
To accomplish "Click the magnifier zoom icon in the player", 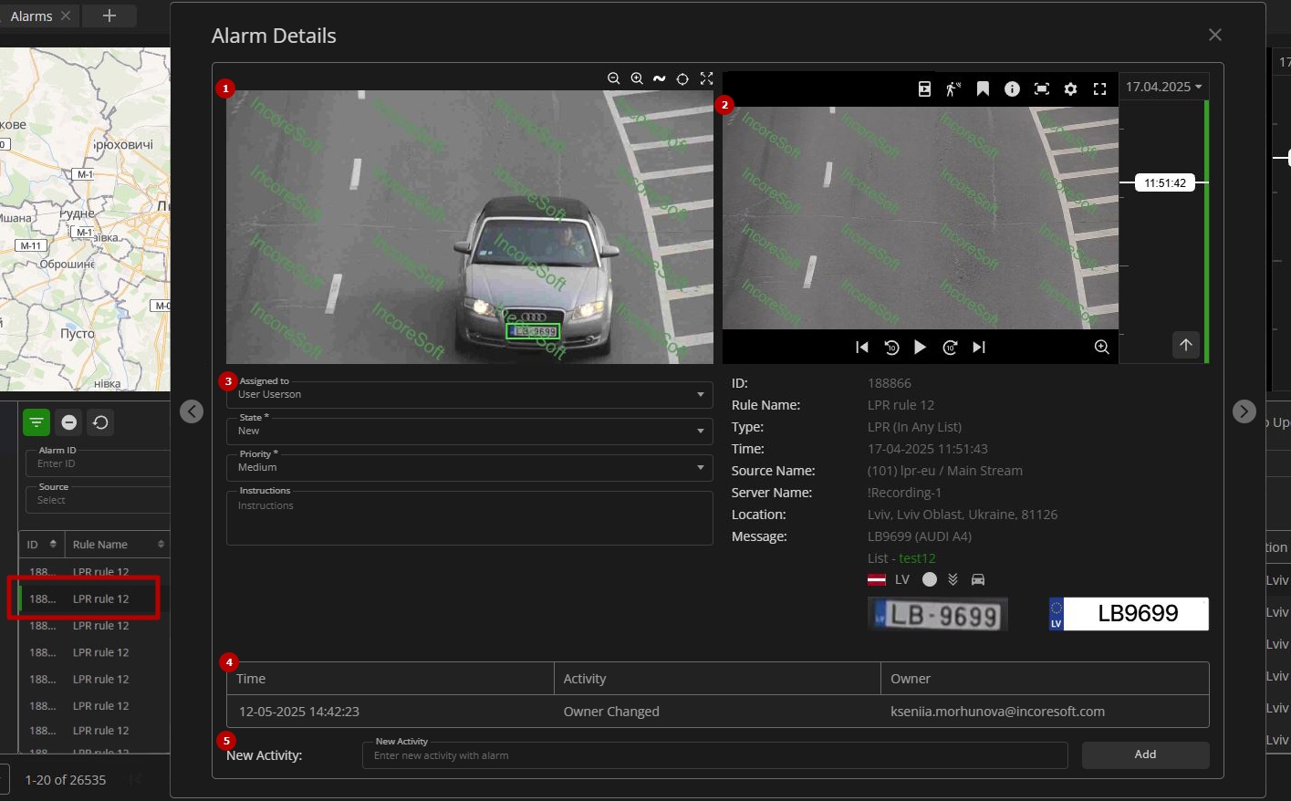I will [x=1101, y=347].
